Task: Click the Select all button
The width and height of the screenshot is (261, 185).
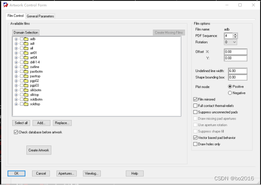Action: tap(21, 123)
